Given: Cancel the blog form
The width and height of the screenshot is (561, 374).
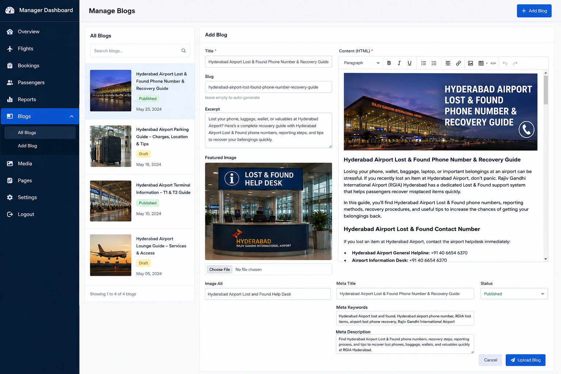Looking at the screenshot, I should point(491,360).
